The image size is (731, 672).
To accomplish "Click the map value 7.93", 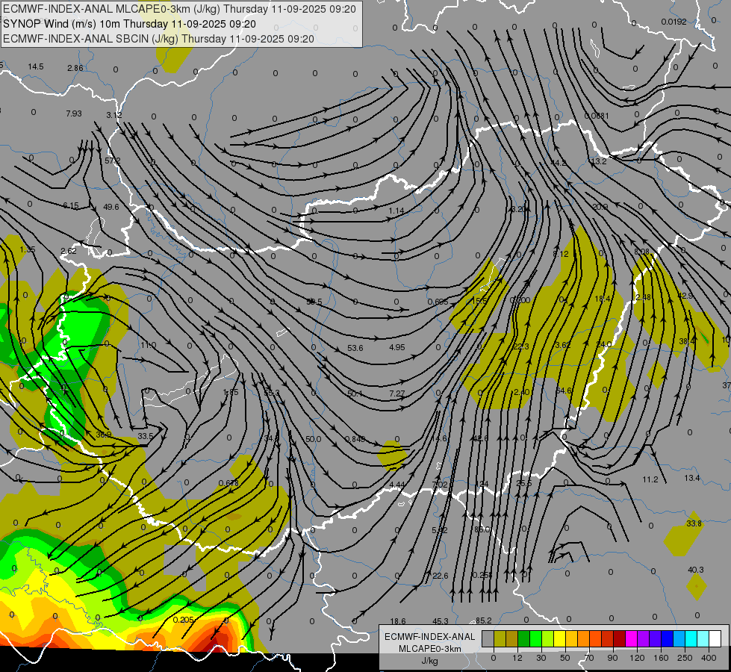I will 74,113.
